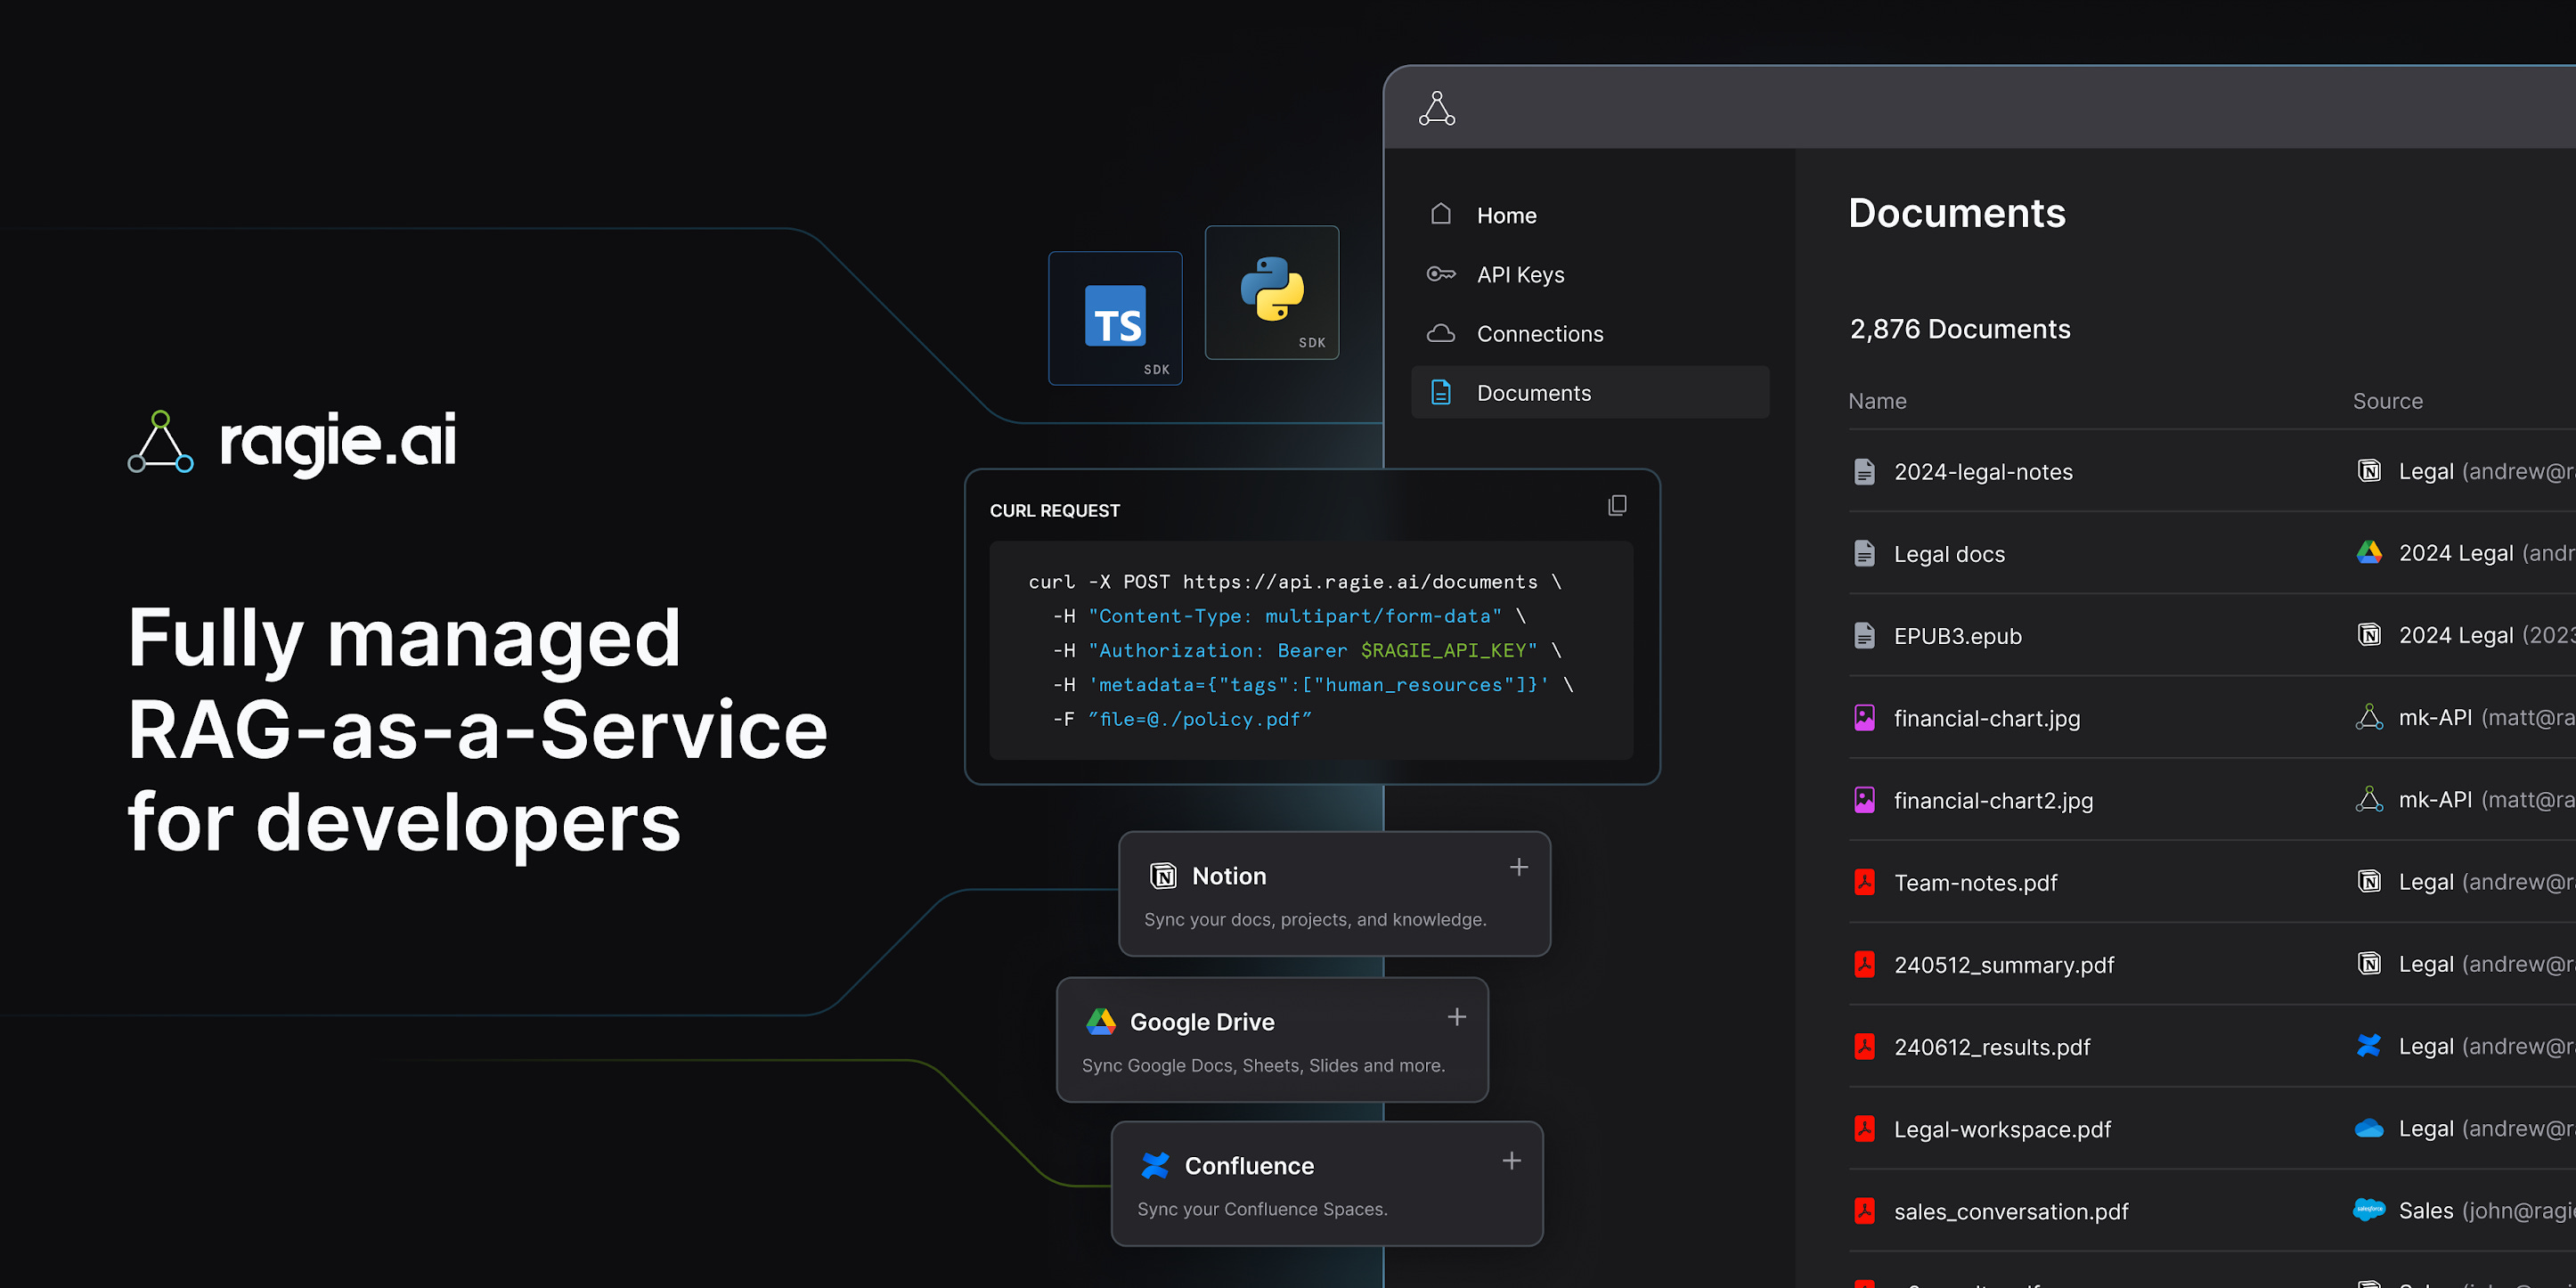Click the image file icon beside financial-chart.jpg
The image size is (2576, 1288).
[1864, 718]
